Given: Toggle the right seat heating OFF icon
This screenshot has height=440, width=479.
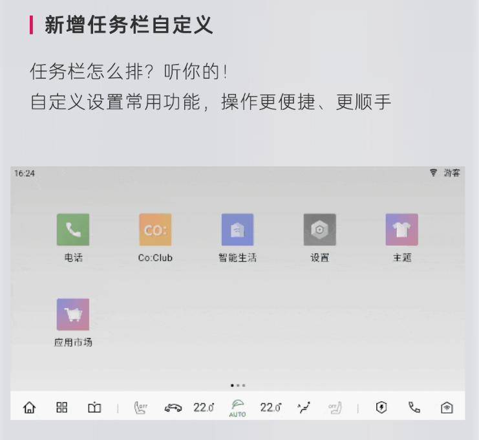Looking at the screenshot, I should click(335, 408).
